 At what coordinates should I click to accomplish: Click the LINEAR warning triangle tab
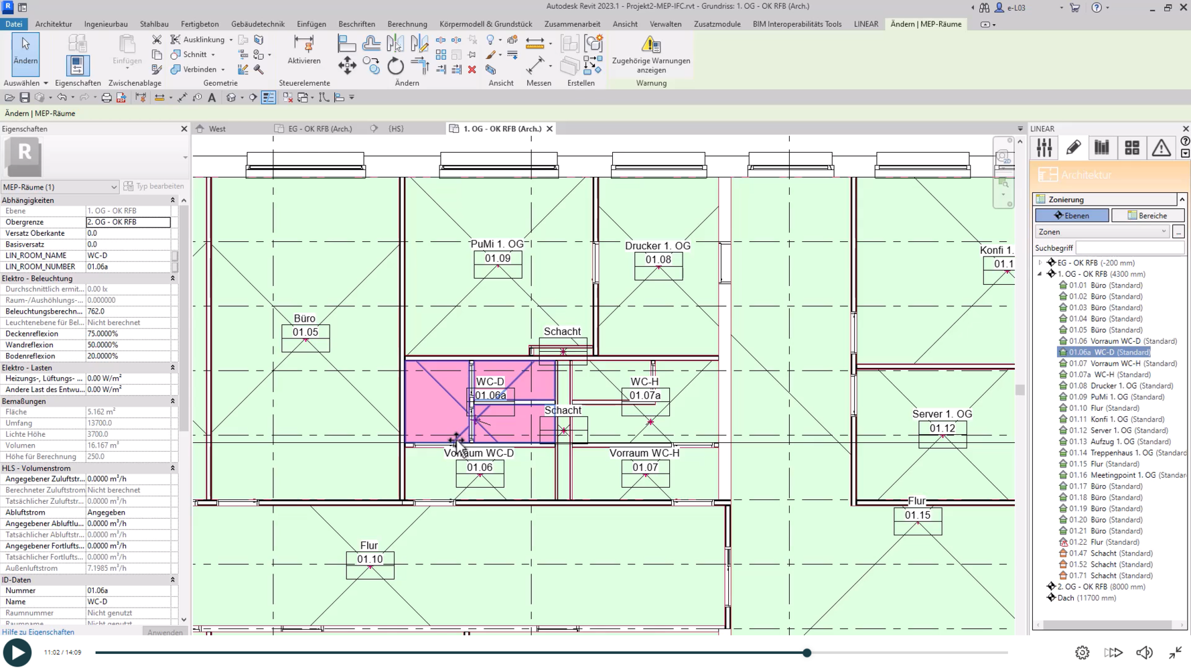pyautogui.click(x=1161, y=148)
